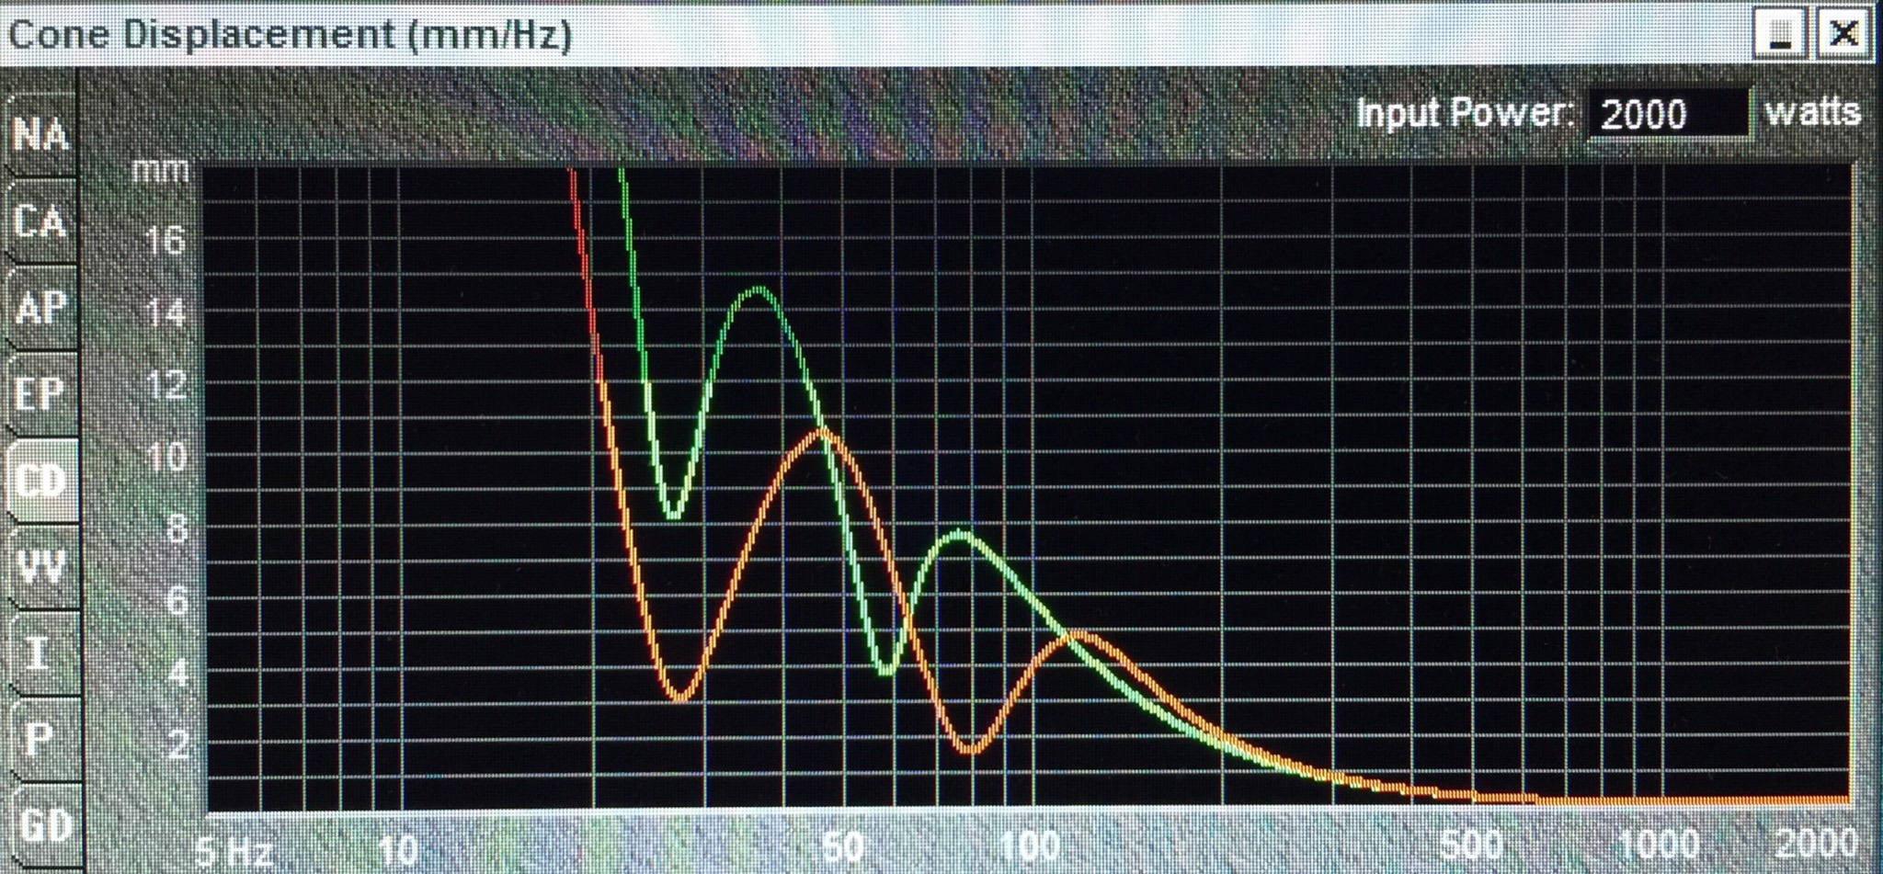Click the 'watts' unit label

tap(1813, 112)
